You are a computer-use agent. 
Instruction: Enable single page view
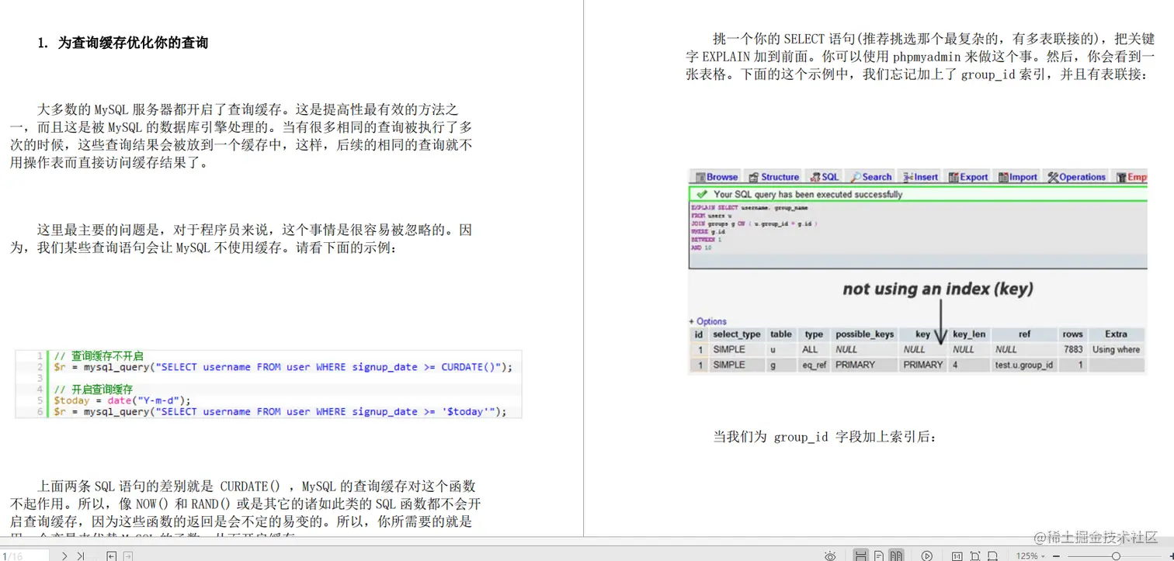[877, 556]
